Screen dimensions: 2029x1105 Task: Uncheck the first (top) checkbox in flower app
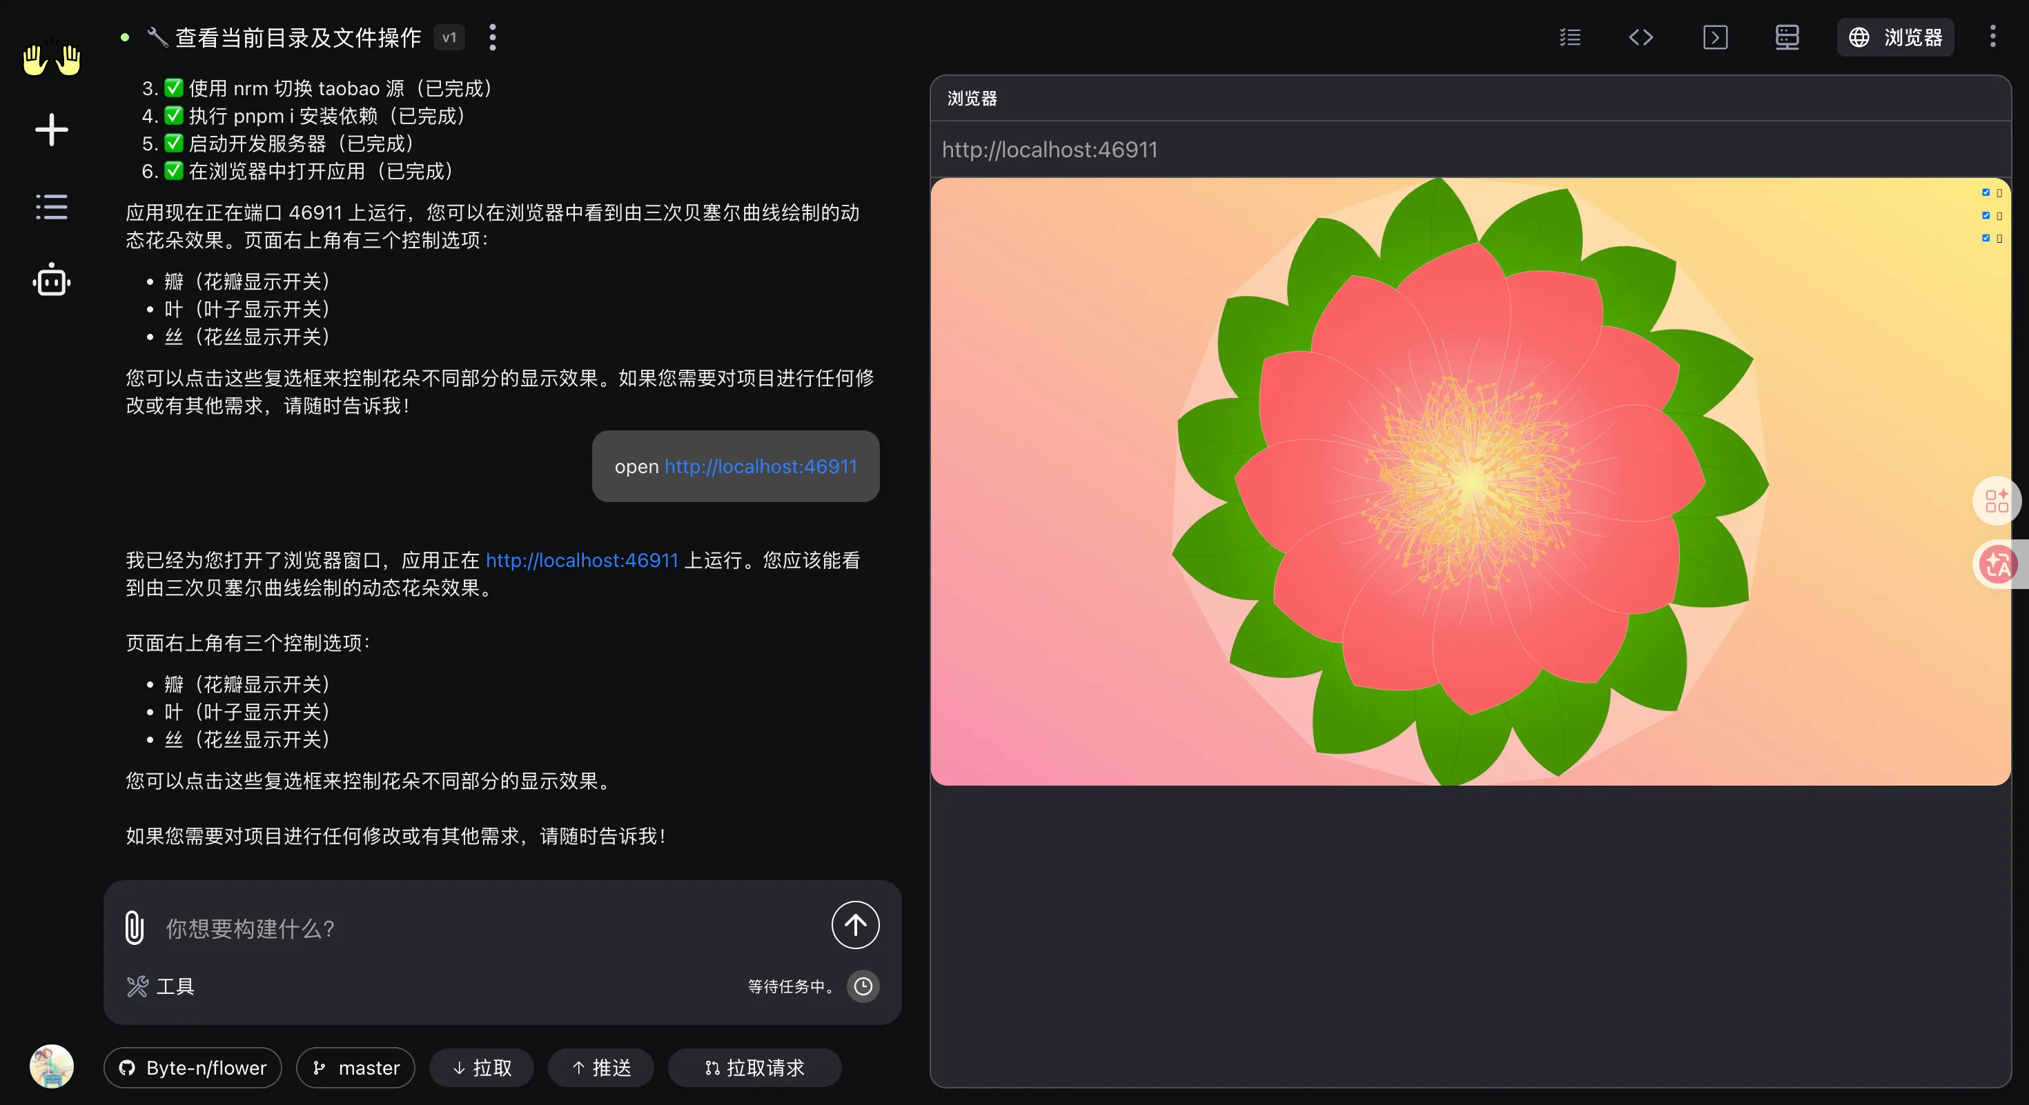pyautogui.click(x=1986, y=192)
